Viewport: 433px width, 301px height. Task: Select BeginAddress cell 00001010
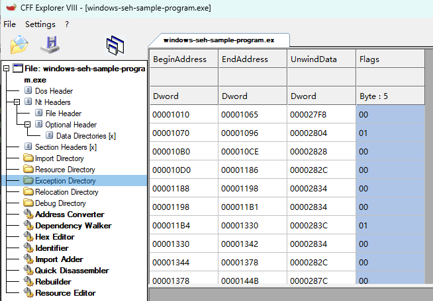point(183,114)
